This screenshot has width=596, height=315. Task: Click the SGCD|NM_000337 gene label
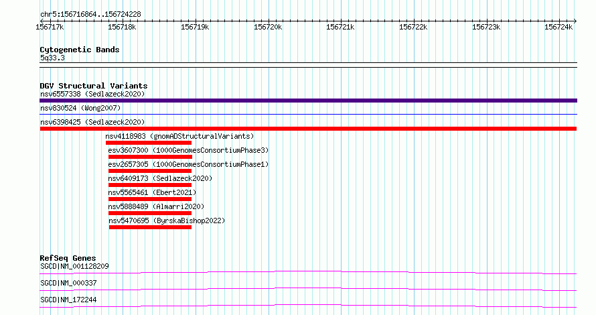click(68, 283)
